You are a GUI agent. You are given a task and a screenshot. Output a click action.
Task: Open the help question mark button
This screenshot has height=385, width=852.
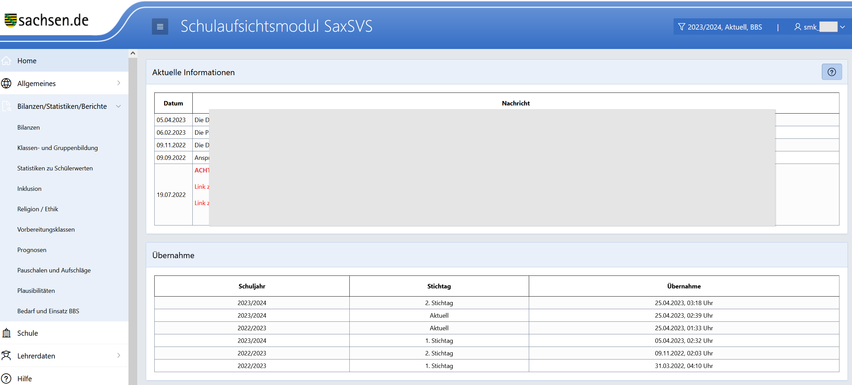click(831, 72)
